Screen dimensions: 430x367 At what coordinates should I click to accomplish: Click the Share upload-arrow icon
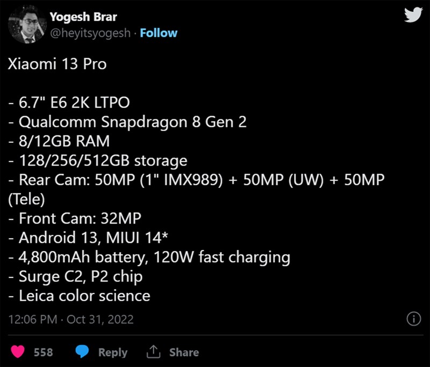tap(154, 352)
